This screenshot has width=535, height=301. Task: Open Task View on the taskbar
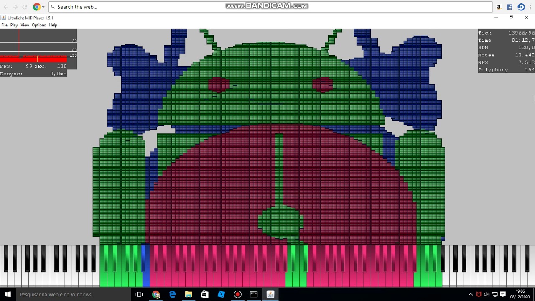coord(139,294)
